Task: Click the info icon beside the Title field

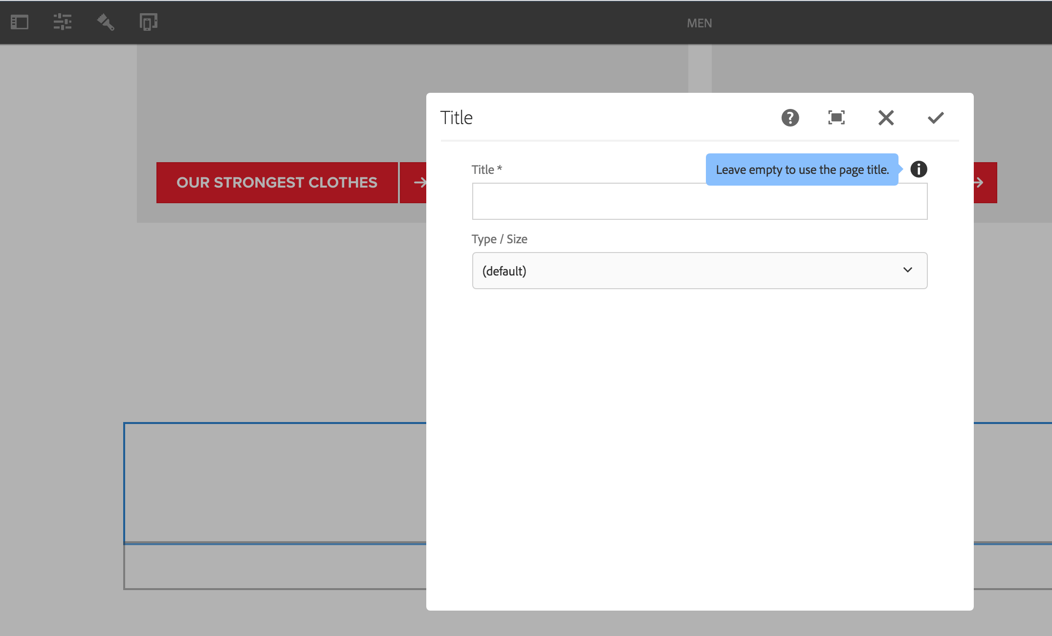Action: coord(920,170)
